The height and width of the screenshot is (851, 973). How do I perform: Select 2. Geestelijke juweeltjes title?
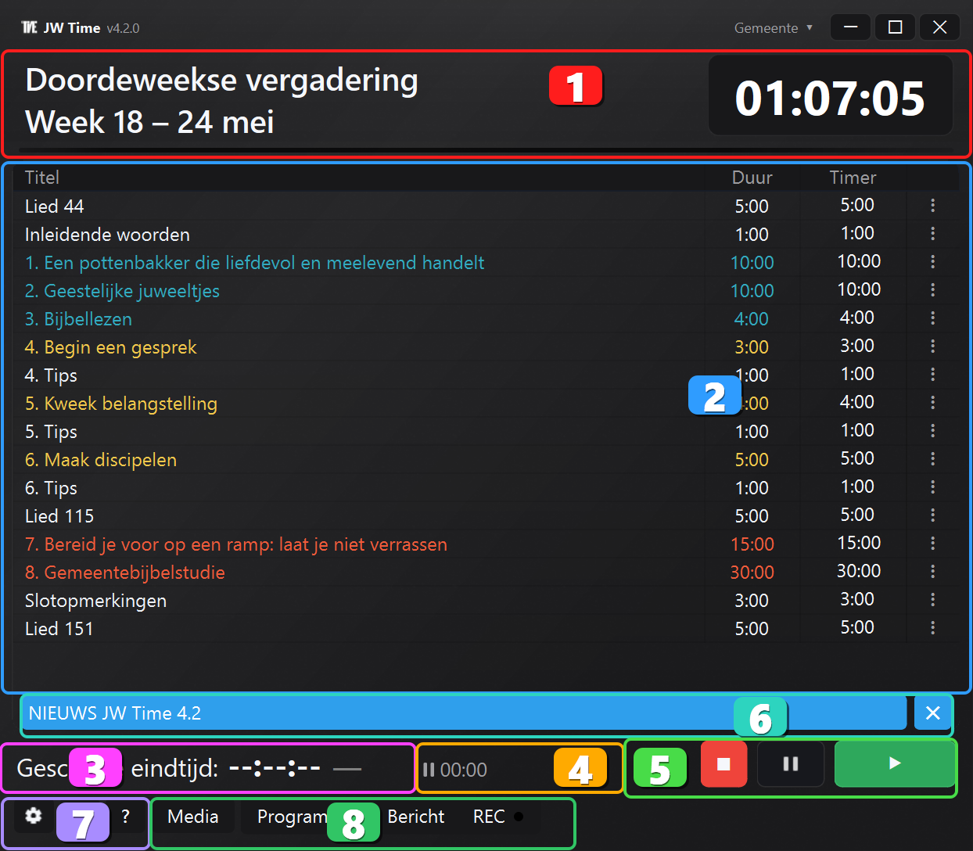[122, 291]
